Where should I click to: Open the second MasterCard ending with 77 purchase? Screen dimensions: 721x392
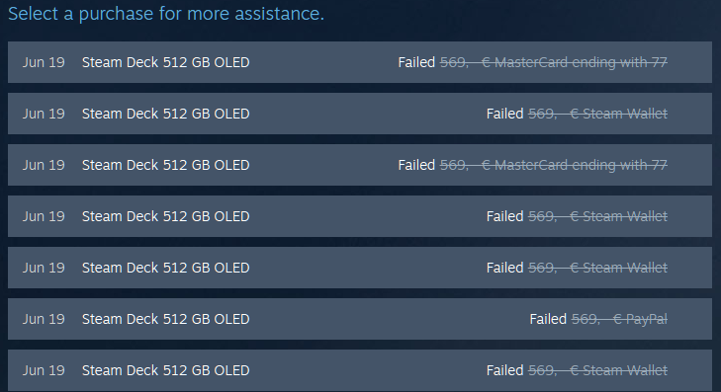(360, 165)
